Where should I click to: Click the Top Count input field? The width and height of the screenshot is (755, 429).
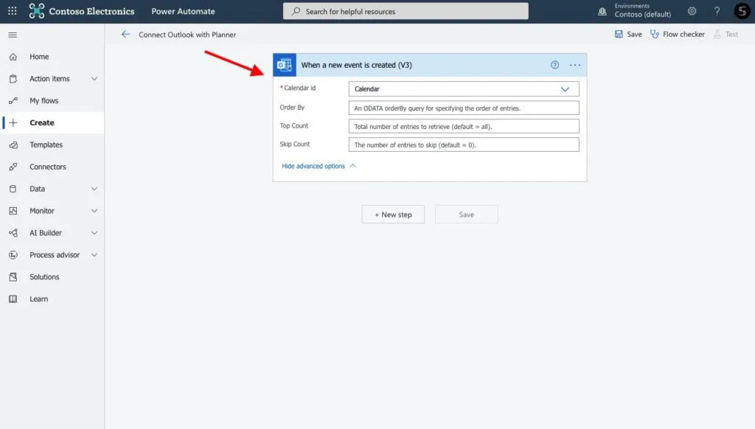tap(464, 126)
